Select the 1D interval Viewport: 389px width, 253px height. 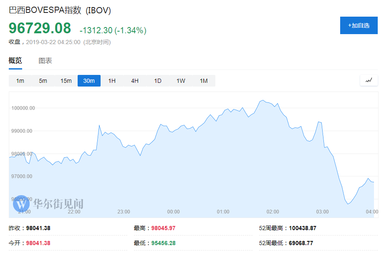tap(158, 81)
